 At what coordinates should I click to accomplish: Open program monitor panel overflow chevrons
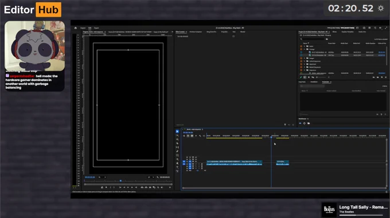click(x=172, y=32)
